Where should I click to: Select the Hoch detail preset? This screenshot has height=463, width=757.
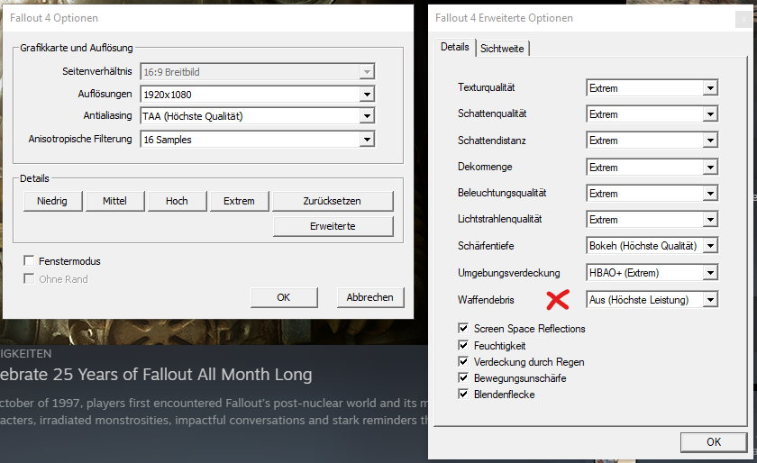pos(178,201)
